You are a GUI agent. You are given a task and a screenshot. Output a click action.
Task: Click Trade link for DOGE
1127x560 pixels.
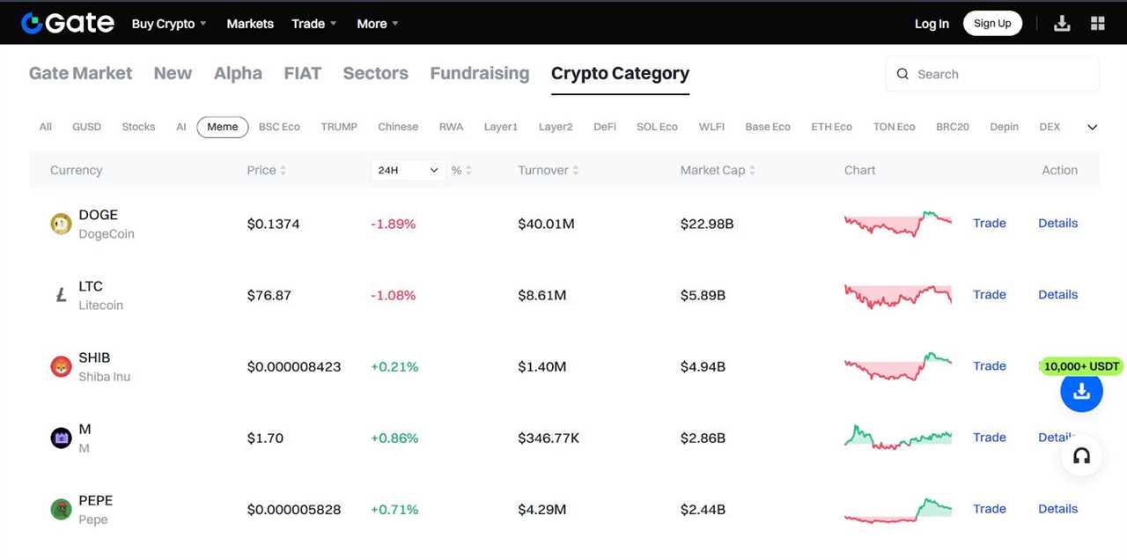pos(989,224)
